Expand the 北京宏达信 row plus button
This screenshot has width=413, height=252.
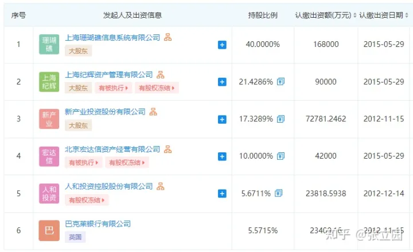[x=222, y=156]
